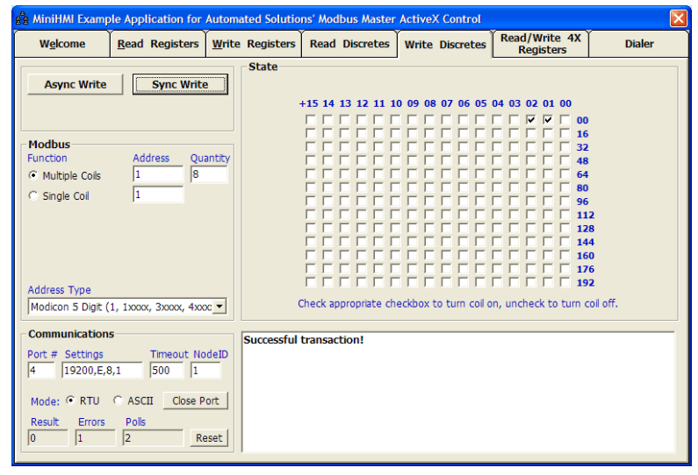Click the Polls count box

(x=153, y=438)
